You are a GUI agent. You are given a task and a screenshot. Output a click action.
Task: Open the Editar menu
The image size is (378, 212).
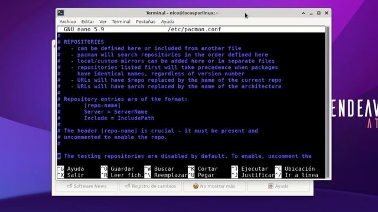coord(87,22)
